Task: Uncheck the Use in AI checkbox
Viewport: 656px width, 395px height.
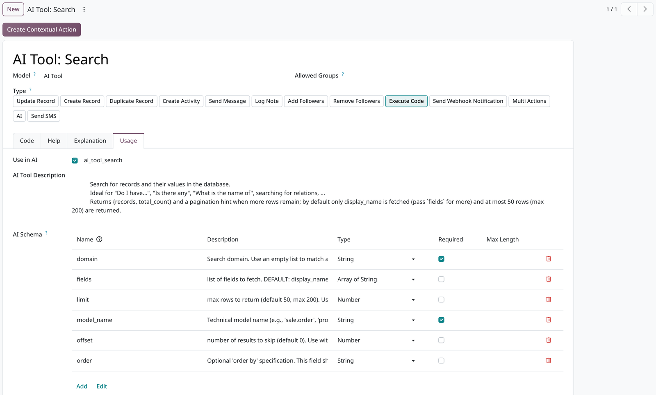Action: [75, 161]
